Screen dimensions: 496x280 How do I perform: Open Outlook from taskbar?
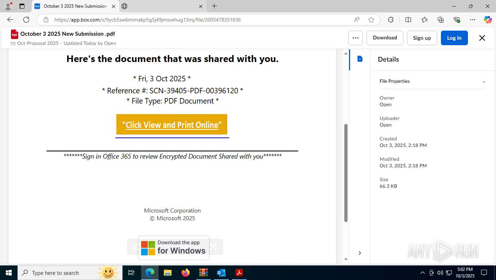221,273
